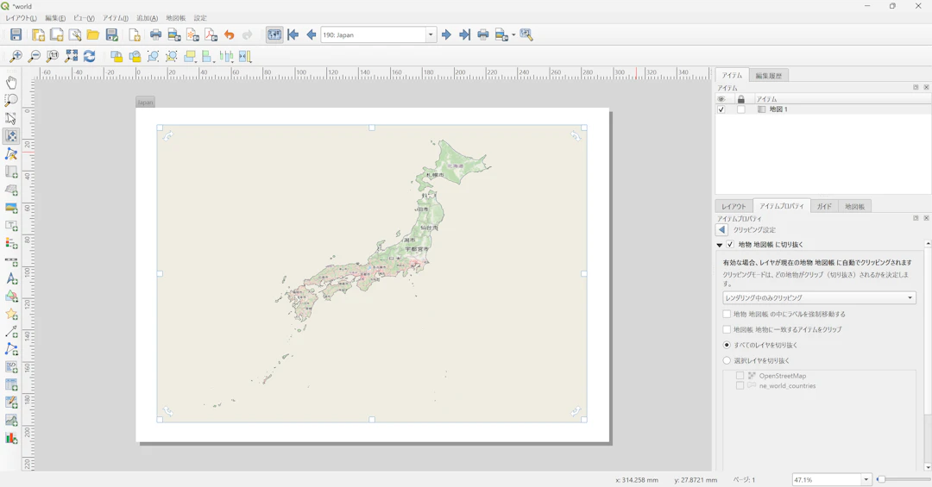Click the Refresh view icon
The image size is (932, 487).
(x=89, y=56)
